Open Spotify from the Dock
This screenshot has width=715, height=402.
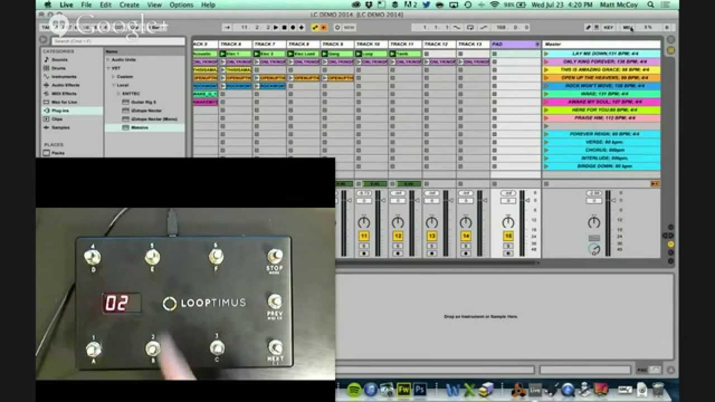click(354, 390)
